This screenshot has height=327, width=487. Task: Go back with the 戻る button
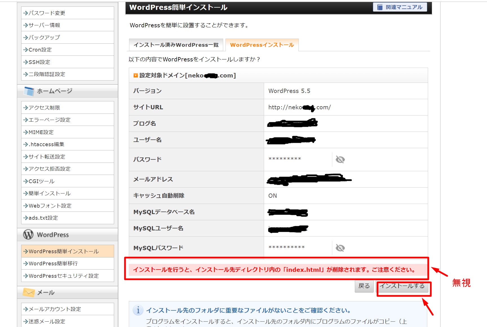pos(364,286)
